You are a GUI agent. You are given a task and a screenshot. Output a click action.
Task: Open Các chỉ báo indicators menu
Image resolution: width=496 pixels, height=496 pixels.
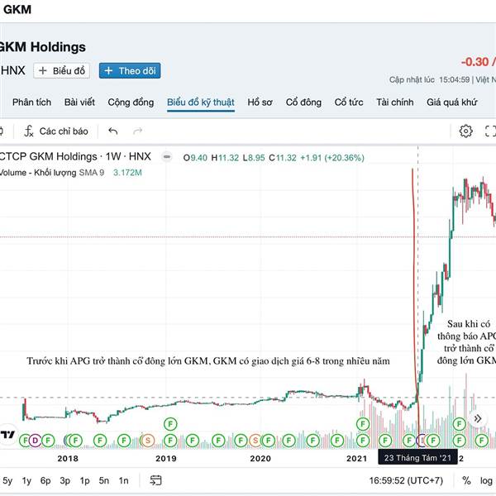click(56, 131)
